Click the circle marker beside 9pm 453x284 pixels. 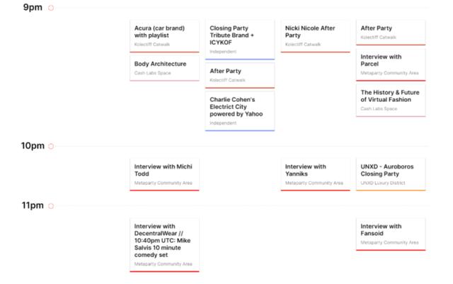pyautogui.click(x=51, y=8)
